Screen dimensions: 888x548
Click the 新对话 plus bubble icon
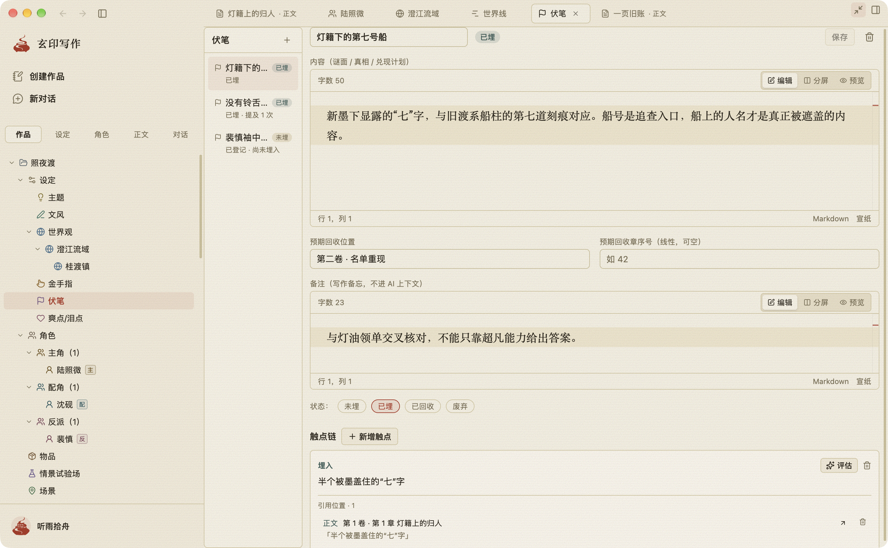pyautogui.click(x=17, y=99)
